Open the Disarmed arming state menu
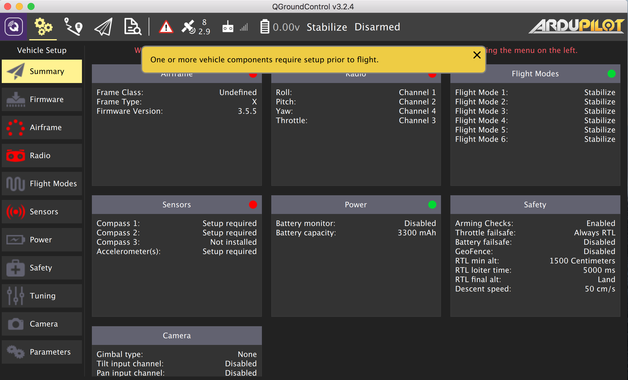This screenshot has width=628, height=380. 377,27
